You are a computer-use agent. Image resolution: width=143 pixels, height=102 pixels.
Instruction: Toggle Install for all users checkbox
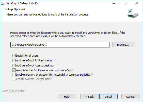click(14, 55)
